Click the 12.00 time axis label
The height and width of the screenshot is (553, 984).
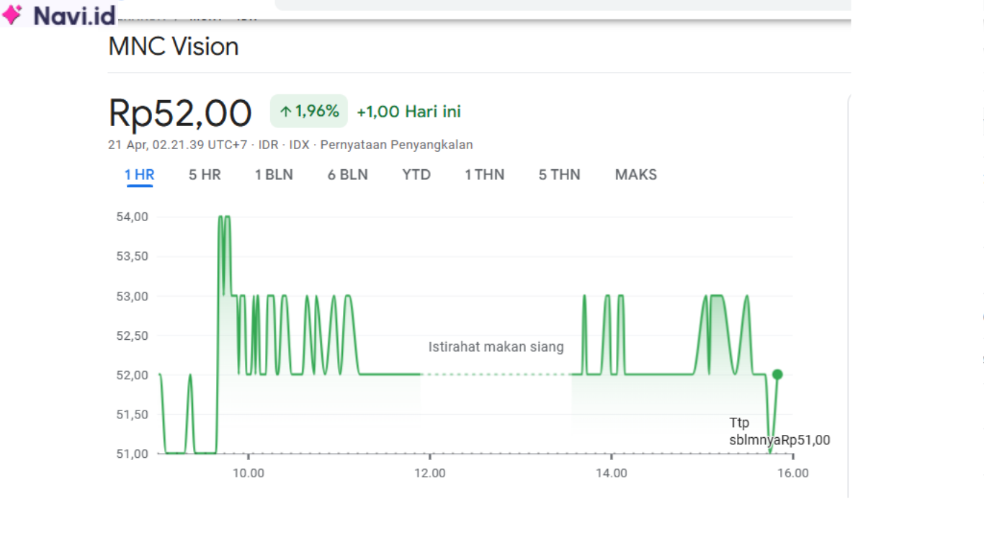[x=430, y=473]
